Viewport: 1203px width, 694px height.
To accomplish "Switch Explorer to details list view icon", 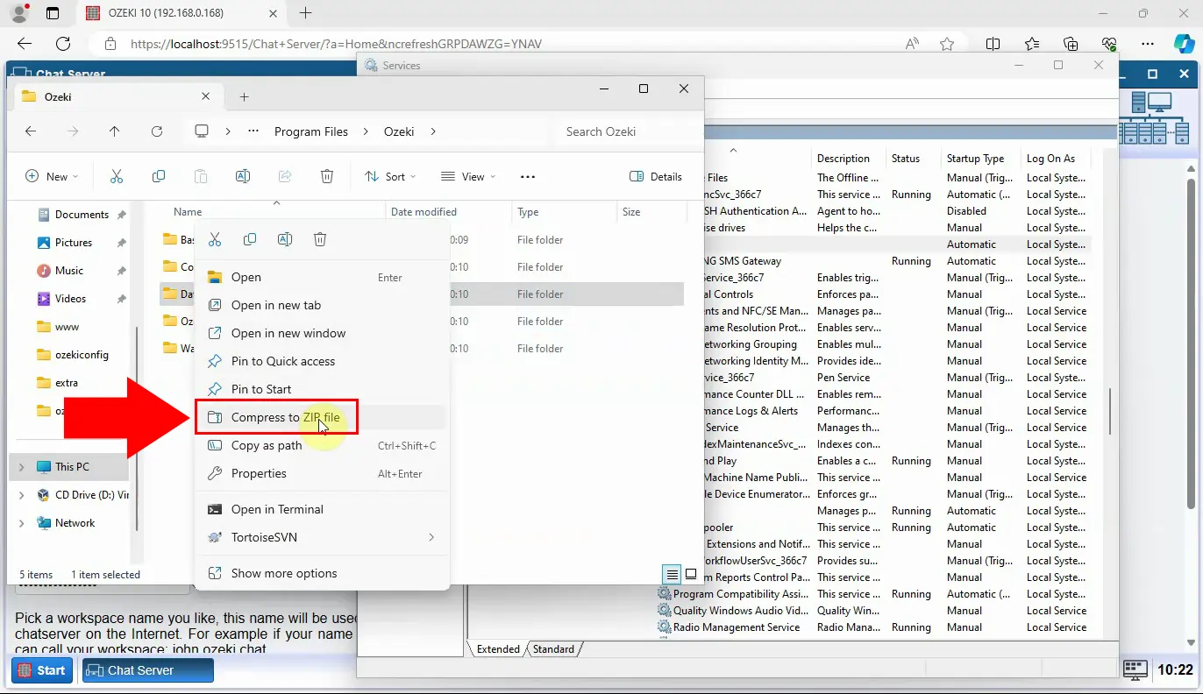I will click(672, 575).
